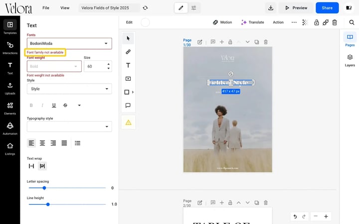Open the Listings panel

[10, 148]
